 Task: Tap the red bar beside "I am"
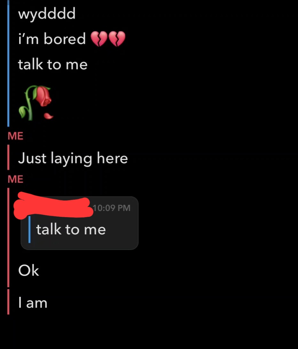point(8,302)
